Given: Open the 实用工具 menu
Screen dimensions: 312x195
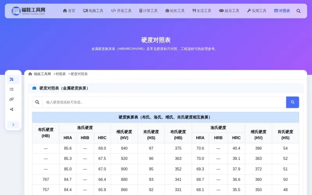Looking at the screenshot, I should [257, 11].
